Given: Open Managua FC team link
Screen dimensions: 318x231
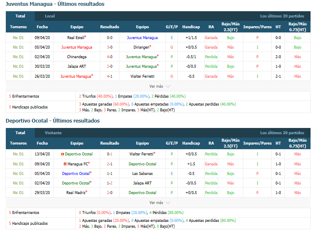Looking at the screenshot, I should 78,164.
